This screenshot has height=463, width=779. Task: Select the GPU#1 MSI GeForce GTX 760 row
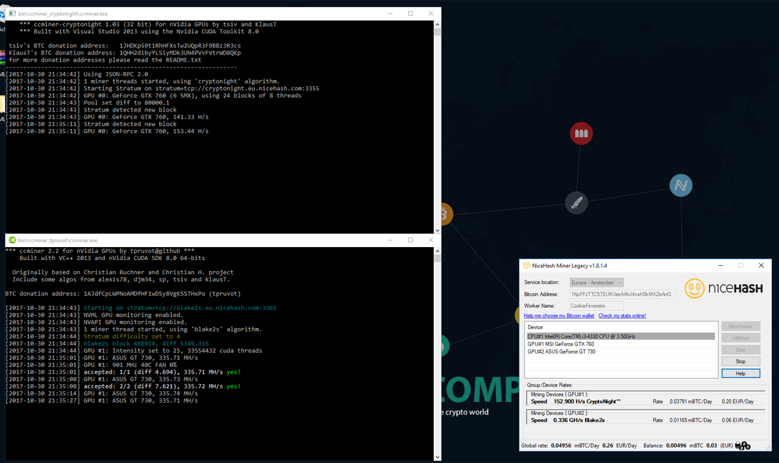[x=621, y=344]
